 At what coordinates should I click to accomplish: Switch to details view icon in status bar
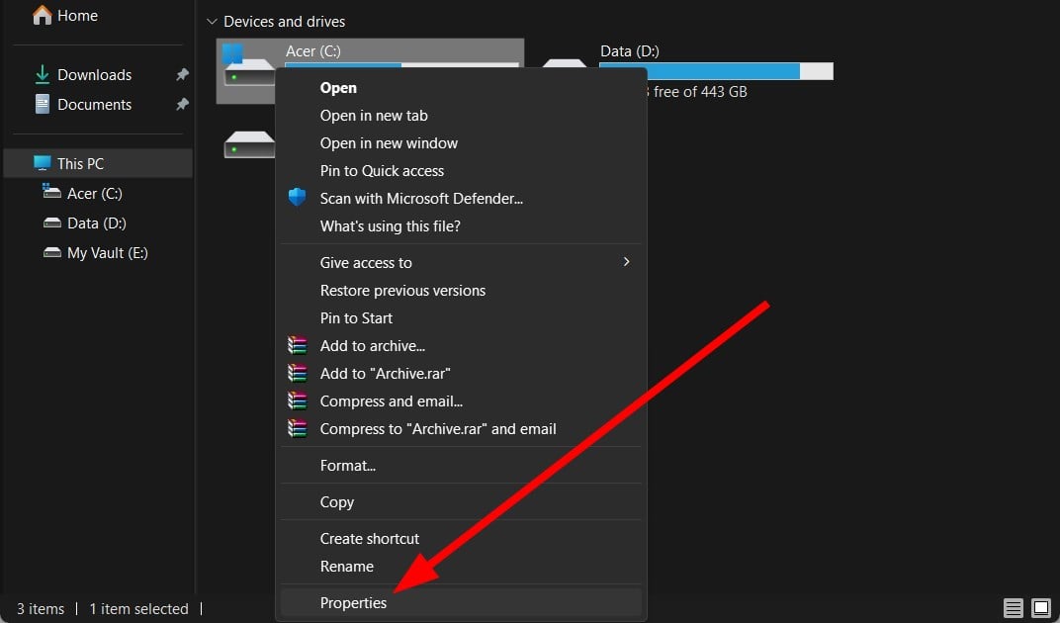1013,608
